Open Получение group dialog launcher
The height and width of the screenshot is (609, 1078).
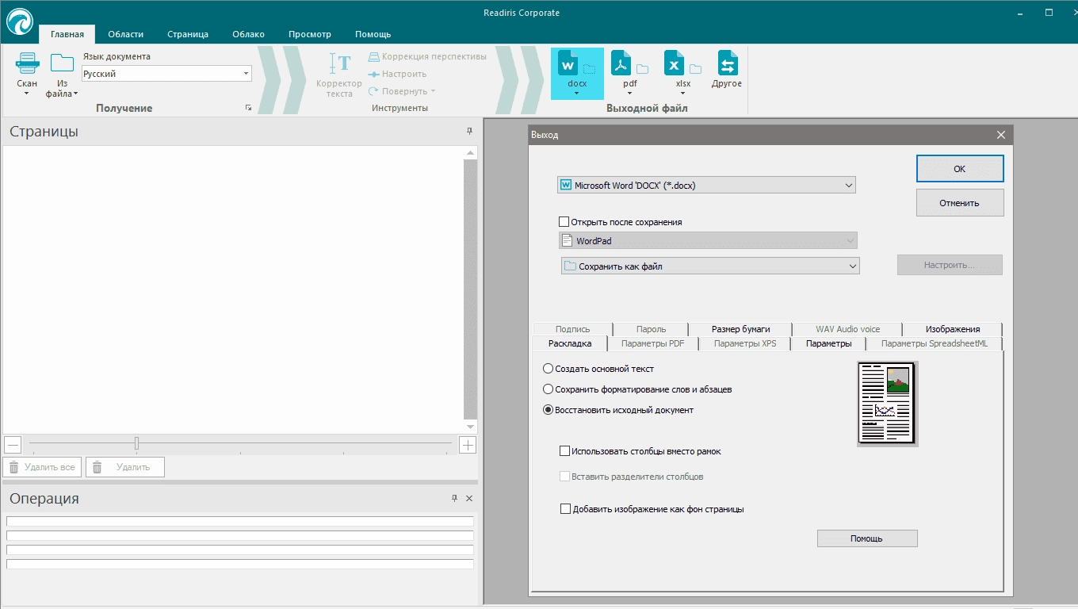pyautogui.click(x=248, y=108)
